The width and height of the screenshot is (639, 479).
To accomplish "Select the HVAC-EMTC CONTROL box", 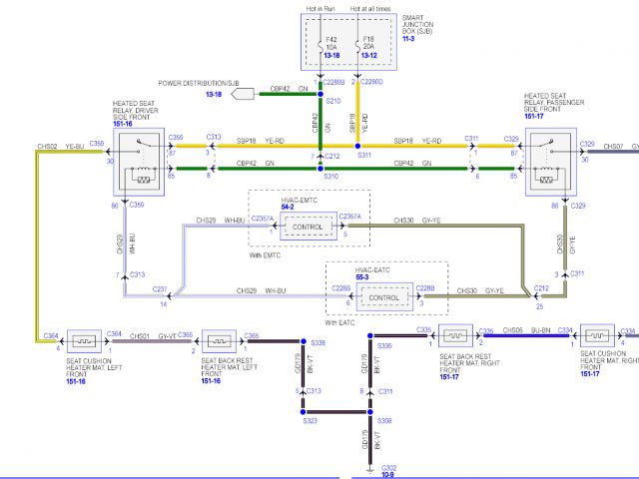I will pyautogui.click(x=309, y=227).
